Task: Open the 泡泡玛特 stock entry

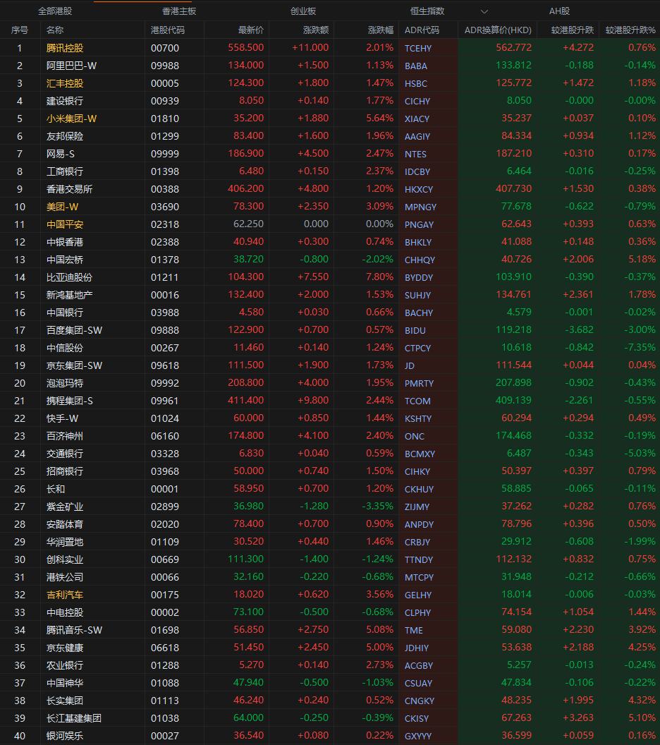Action: [x=65, y=383]
